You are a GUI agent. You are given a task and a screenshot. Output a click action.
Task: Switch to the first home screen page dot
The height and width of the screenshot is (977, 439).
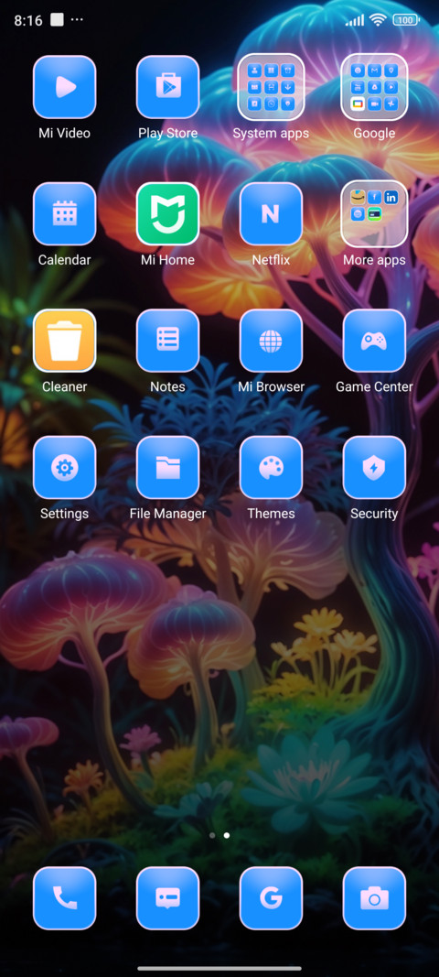[x=212, y=835]
